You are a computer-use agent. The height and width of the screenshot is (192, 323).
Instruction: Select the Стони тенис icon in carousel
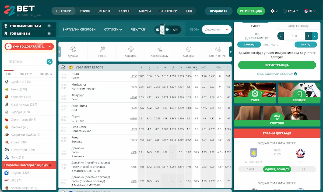click(x=217, y=49)
